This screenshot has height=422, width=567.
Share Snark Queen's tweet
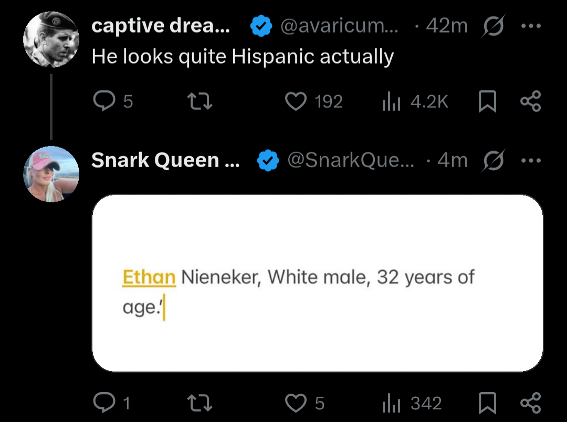(x=530, y=403)
